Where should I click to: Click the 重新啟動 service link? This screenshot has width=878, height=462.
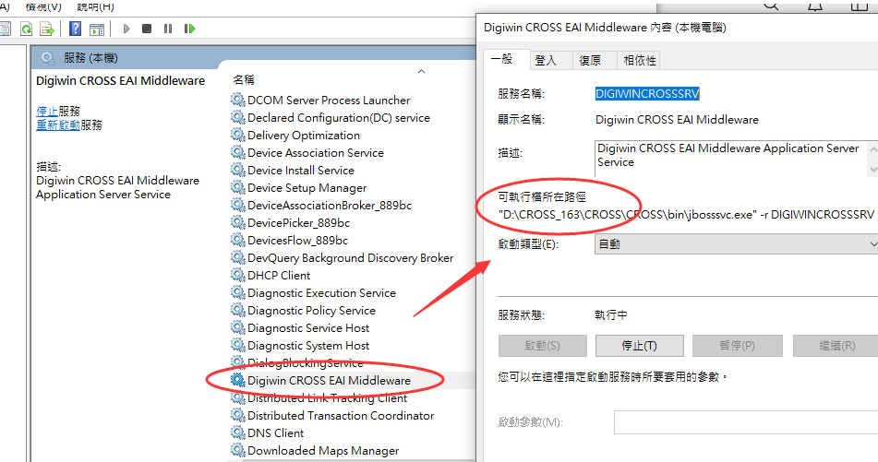pos(58,124)
